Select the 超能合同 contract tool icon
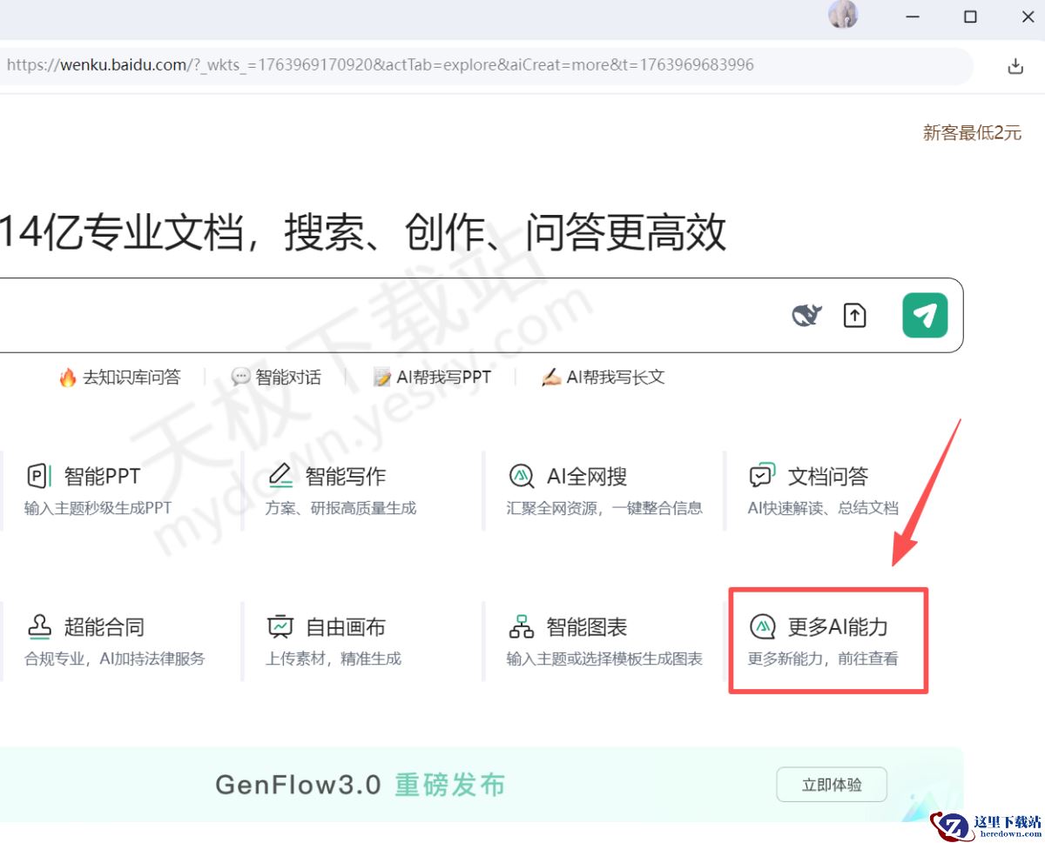Viewport: 1045px width, 843px height. (x=38, y=626)
